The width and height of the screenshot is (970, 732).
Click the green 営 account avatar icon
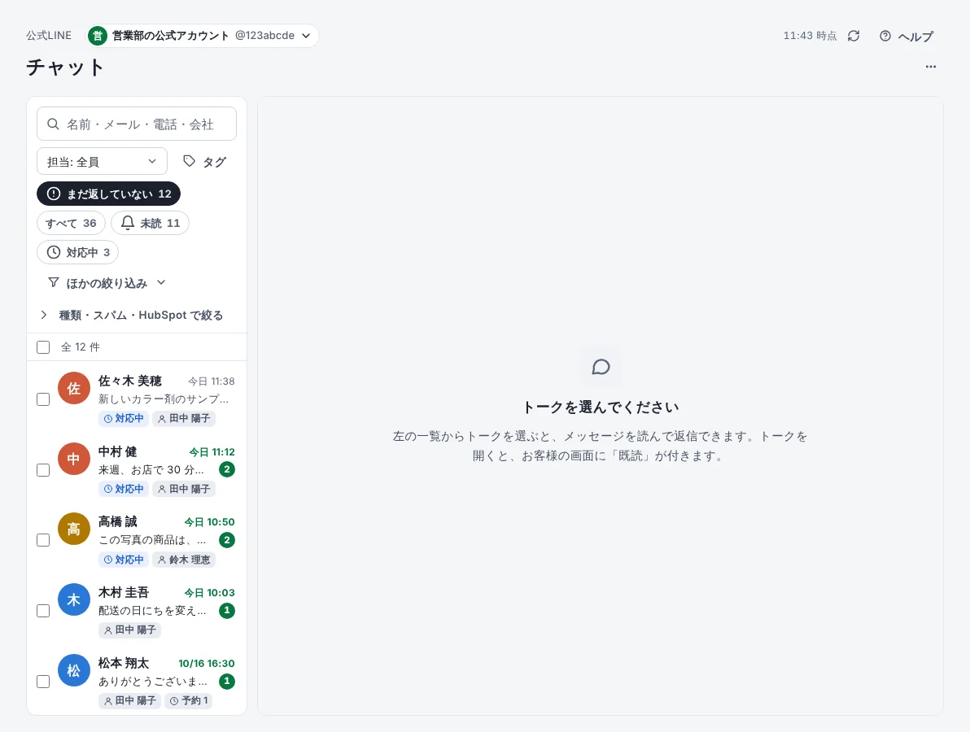click(x=97, y=36)
